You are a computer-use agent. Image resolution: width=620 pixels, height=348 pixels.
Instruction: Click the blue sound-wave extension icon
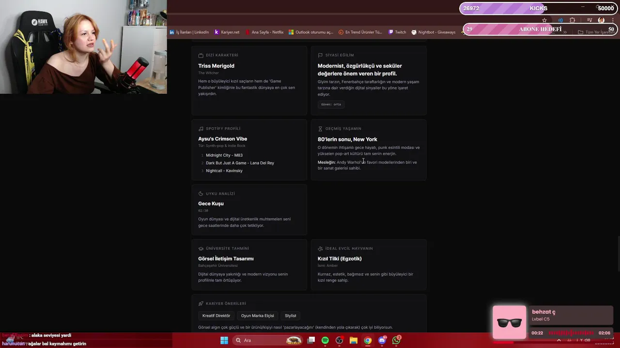click(560, 20)
